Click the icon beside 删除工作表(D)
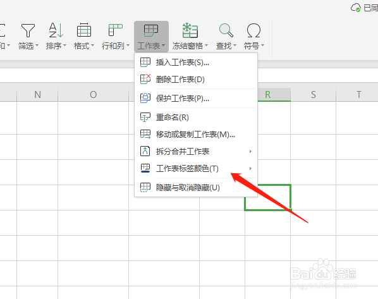Image resolution: width=378 pixels, height=299 pixels. (x=145, y=79)
